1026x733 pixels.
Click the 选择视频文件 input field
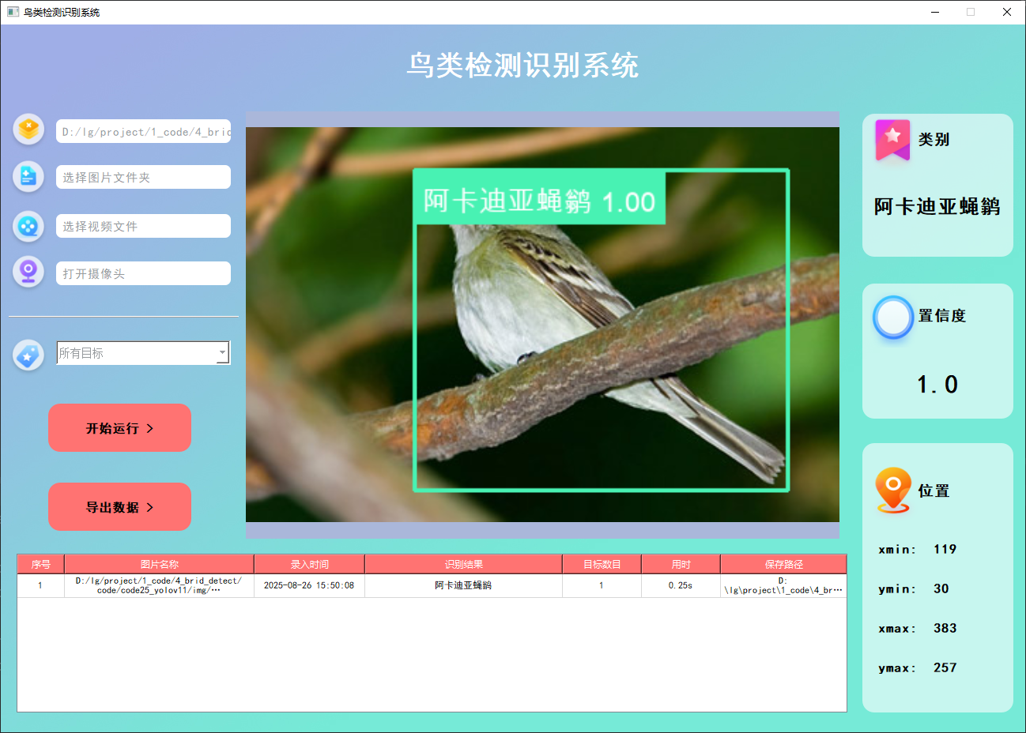click(142, 226)
